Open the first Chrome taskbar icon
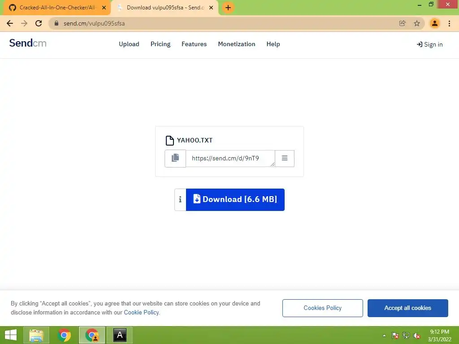This screenshot has height=344, width=459. [64, 335]
